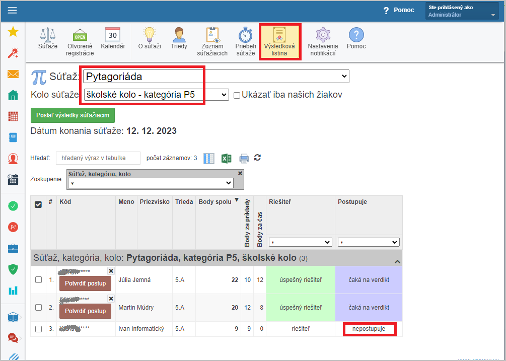Remove the Súťaž, kategória, kolo grouping

pos(240,173)
